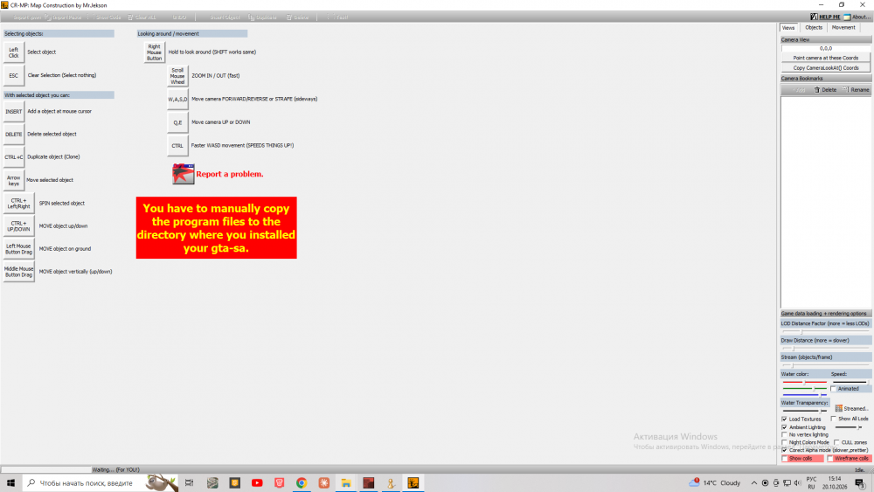Switch to the Objects tab
The image size is (874, 492).
tap(813, 27)
